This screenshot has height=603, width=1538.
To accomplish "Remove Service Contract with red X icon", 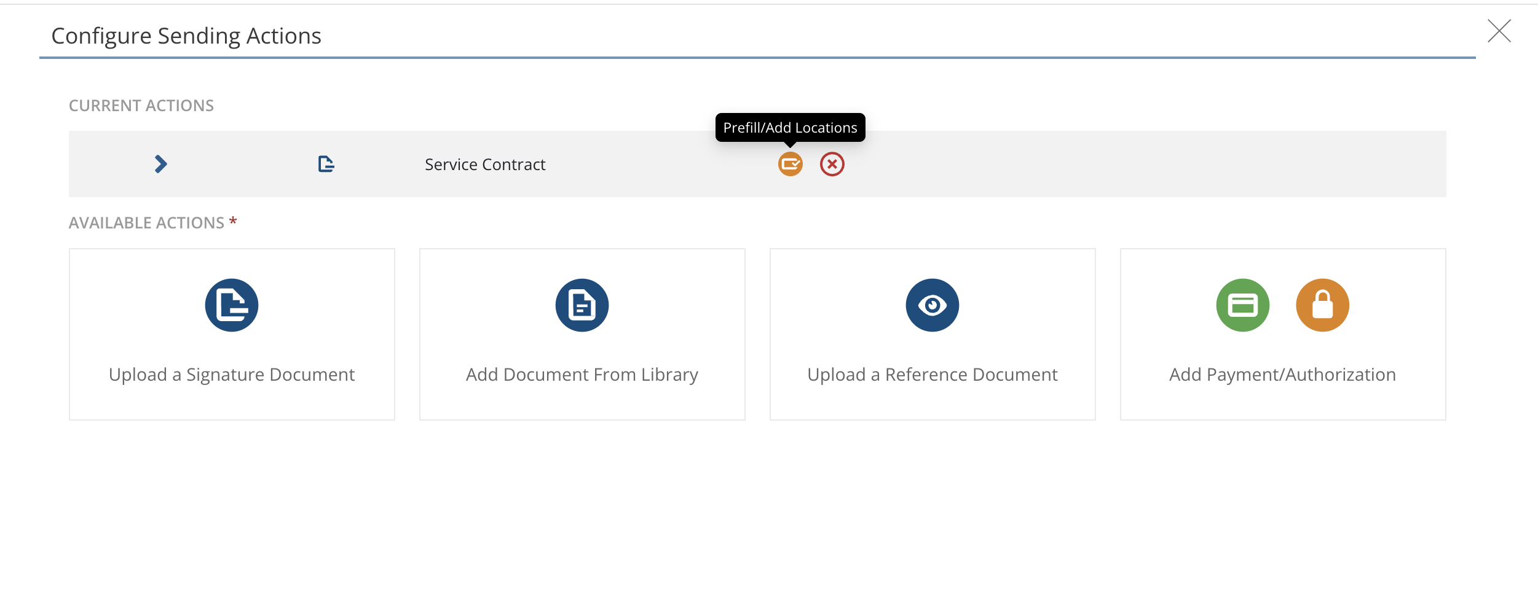I will (832, 164).
